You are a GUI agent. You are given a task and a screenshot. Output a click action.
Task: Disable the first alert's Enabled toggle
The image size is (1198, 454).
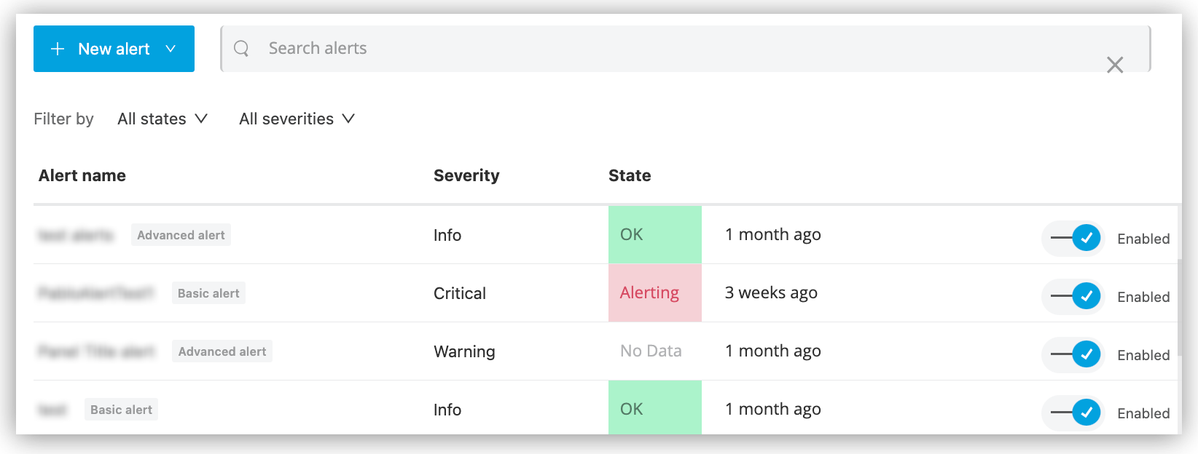pos(1072,238)
